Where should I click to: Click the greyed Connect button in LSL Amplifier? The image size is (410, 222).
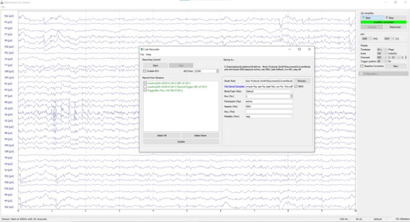372,27
